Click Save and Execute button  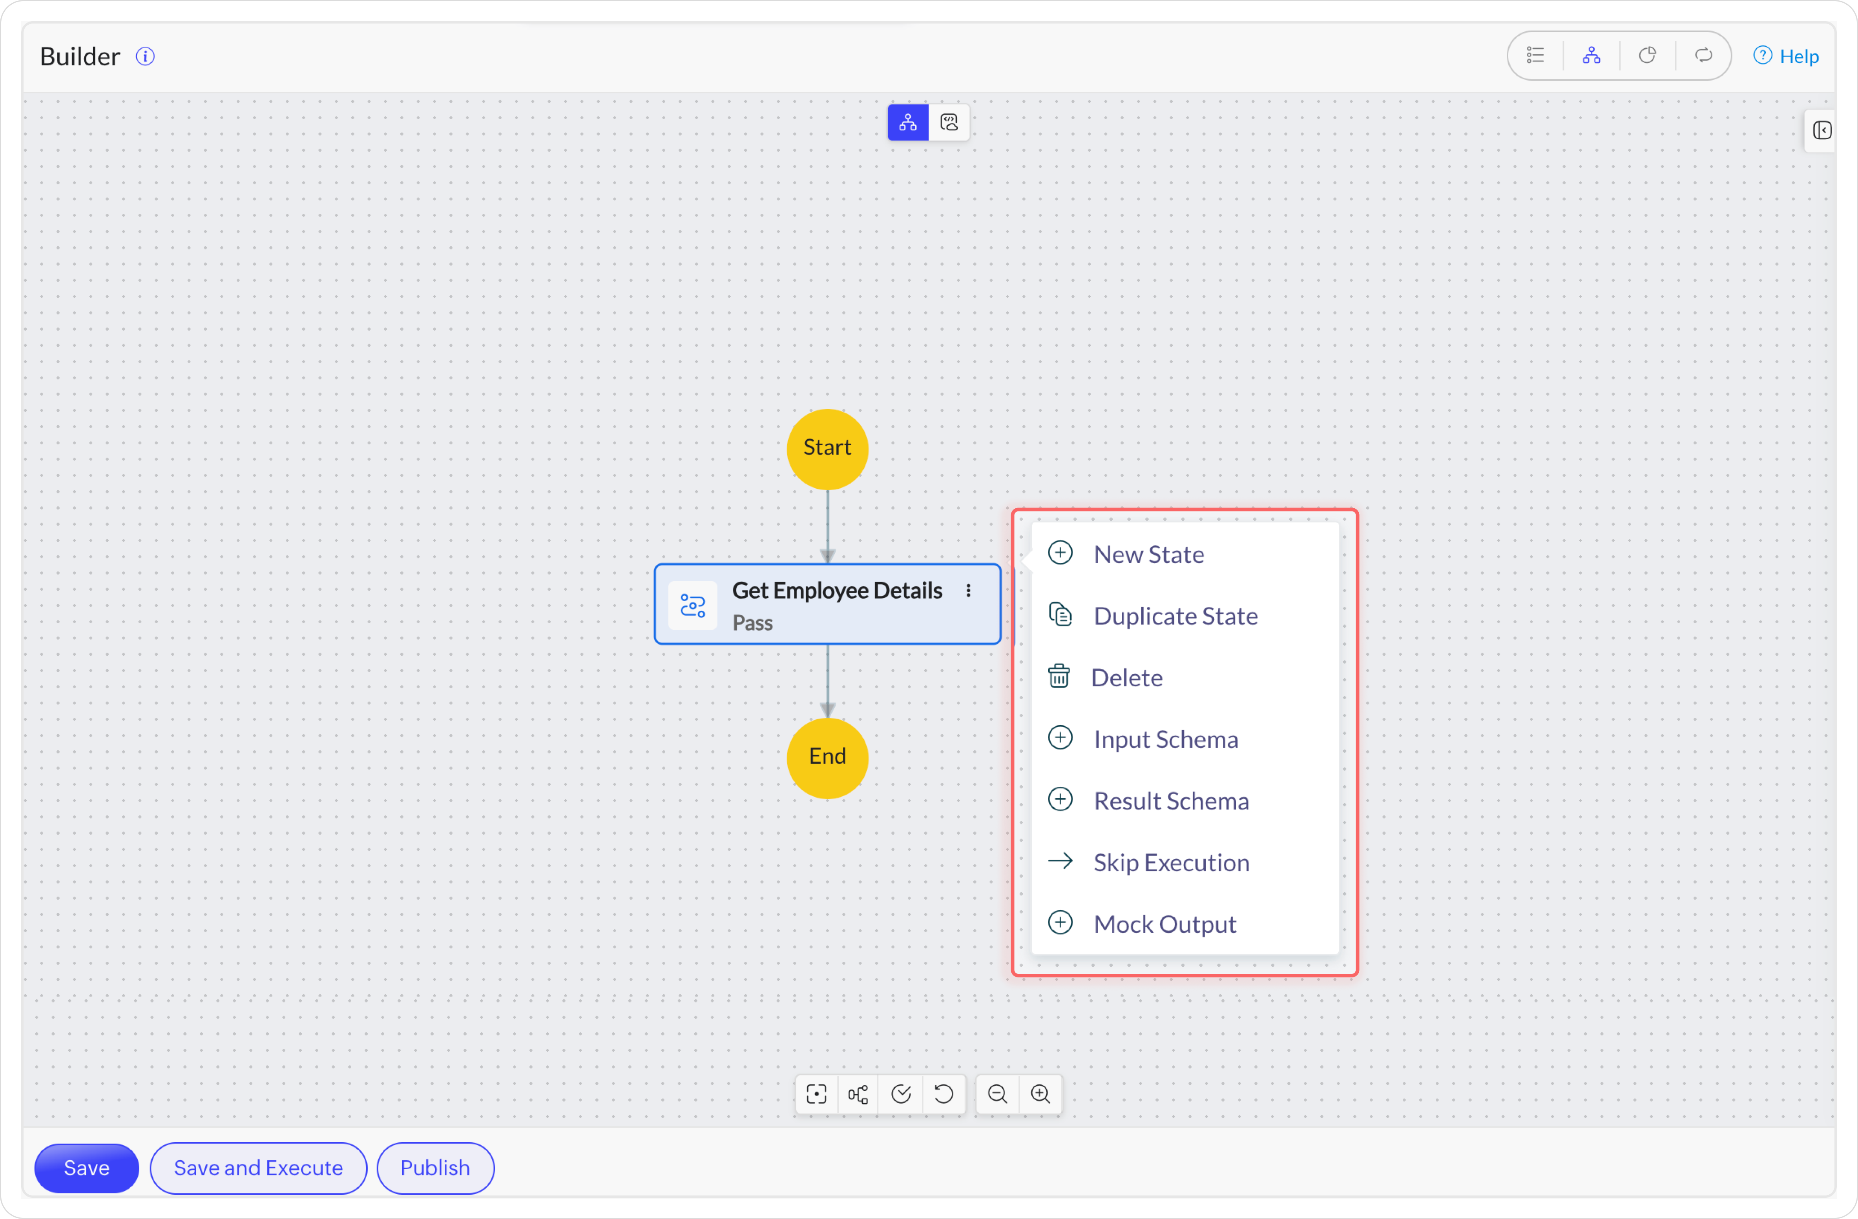click(258, 1168)
